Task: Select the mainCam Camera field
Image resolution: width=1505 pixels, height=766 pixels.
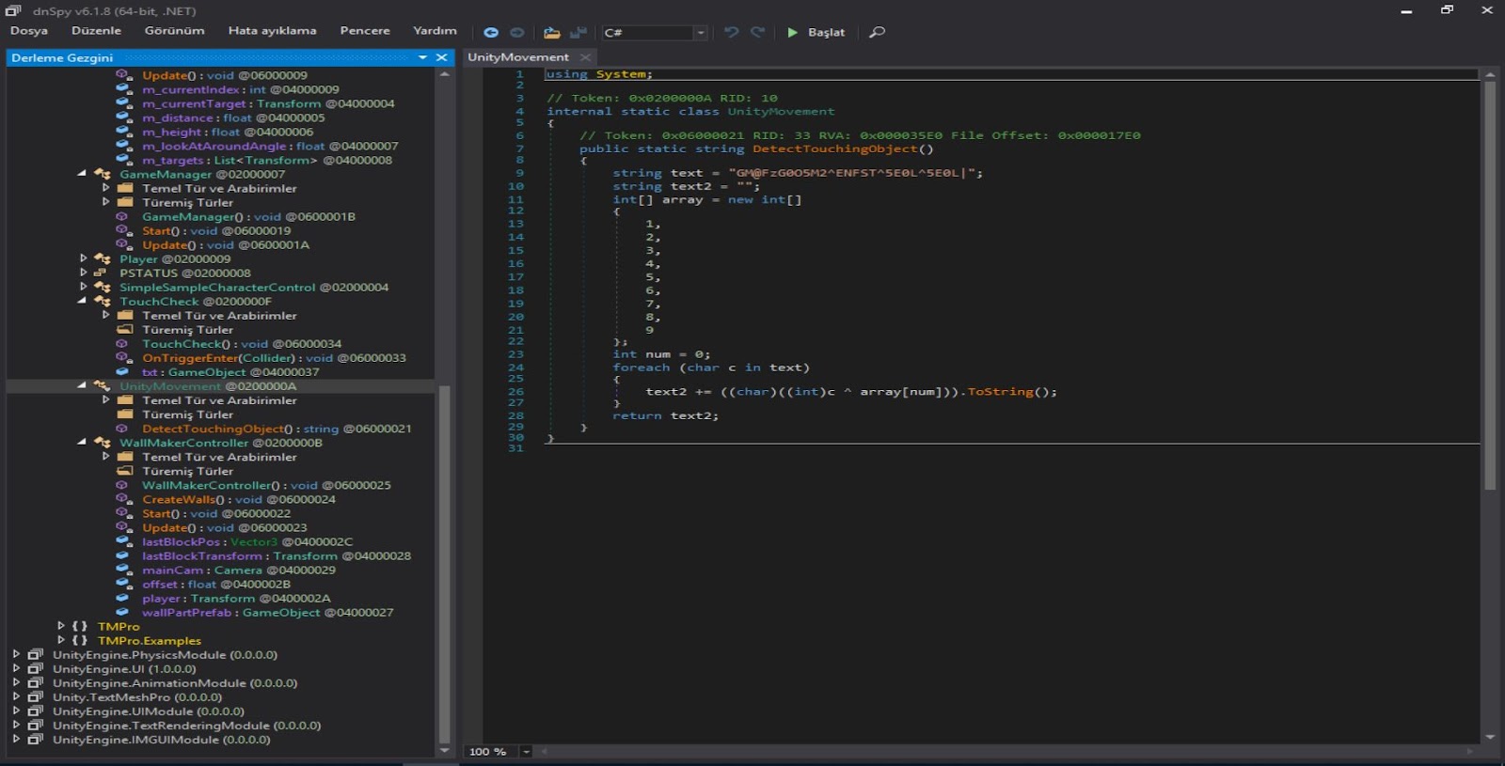Action: [239, 570]
